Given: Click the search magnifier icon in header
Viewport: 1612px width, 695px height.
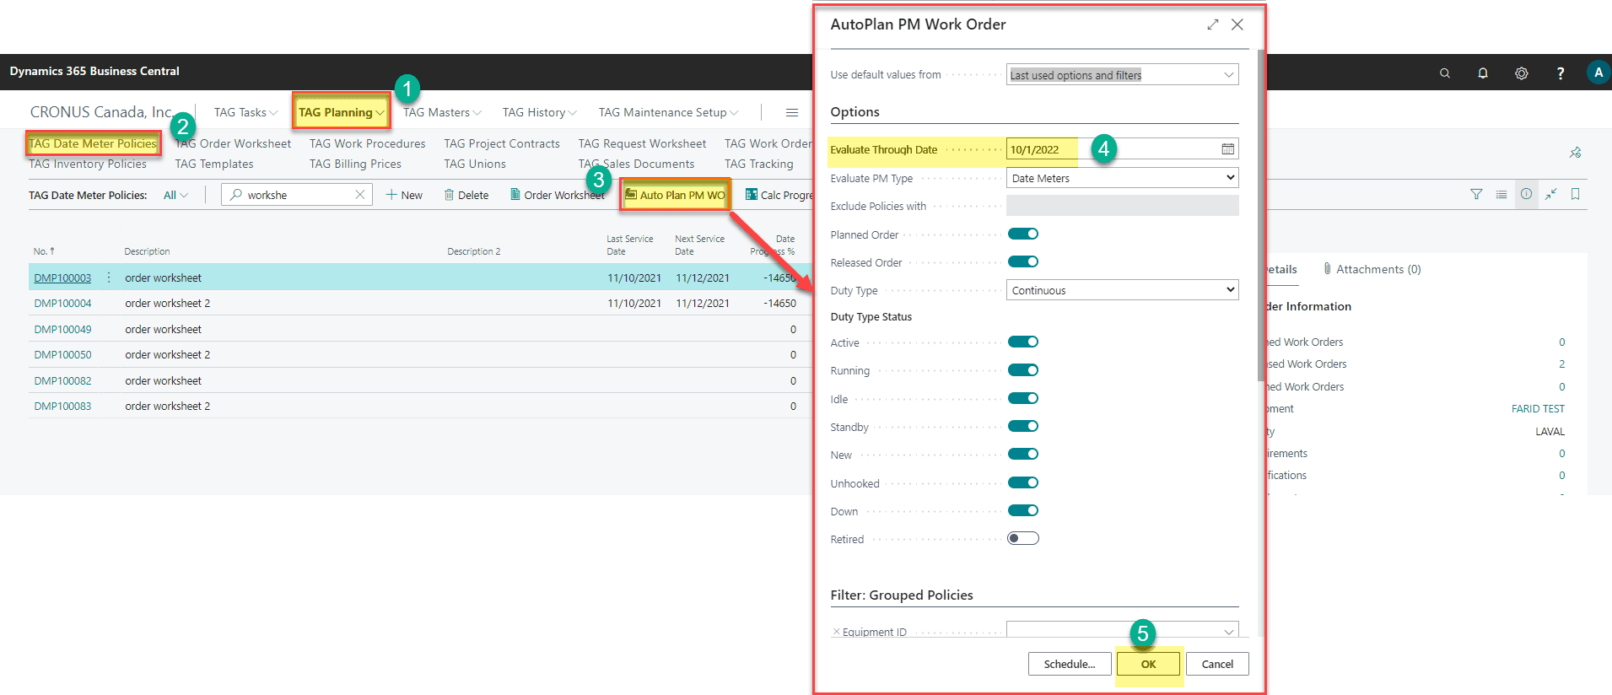Looking at the screenshot, I should [1444, 73].
